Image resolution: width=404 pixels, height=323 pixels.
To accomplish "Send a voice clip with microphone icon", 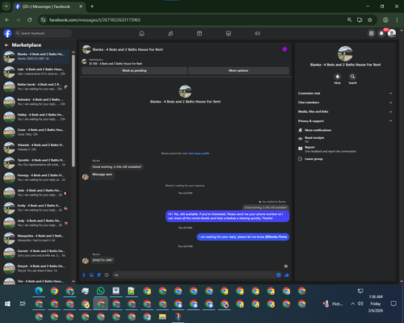I will click(x=84, y=275).
